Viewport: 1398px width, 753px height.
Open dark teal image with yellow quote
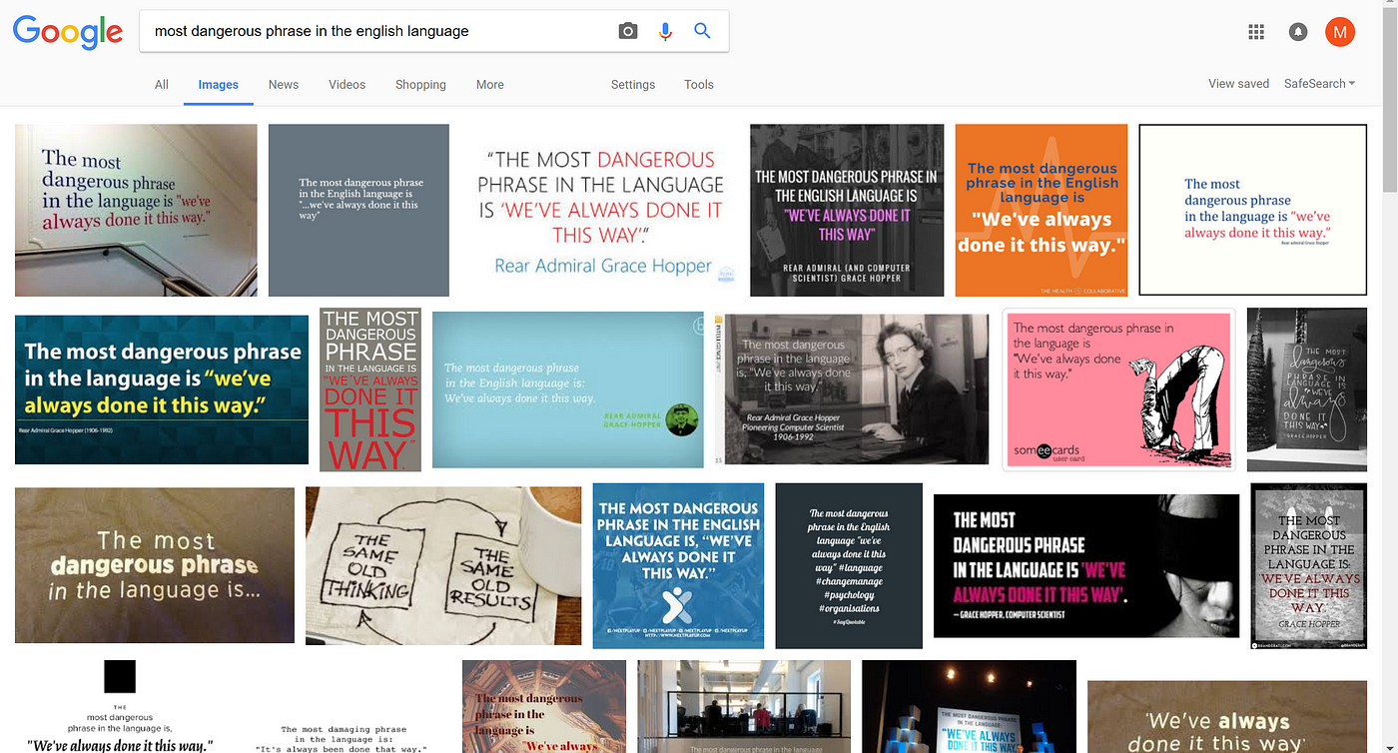[162, 389]
